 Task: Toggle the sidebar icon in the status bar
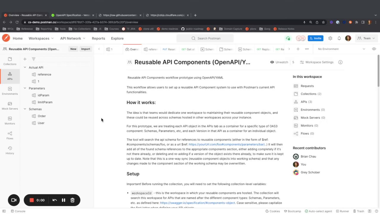pos(4,211)
